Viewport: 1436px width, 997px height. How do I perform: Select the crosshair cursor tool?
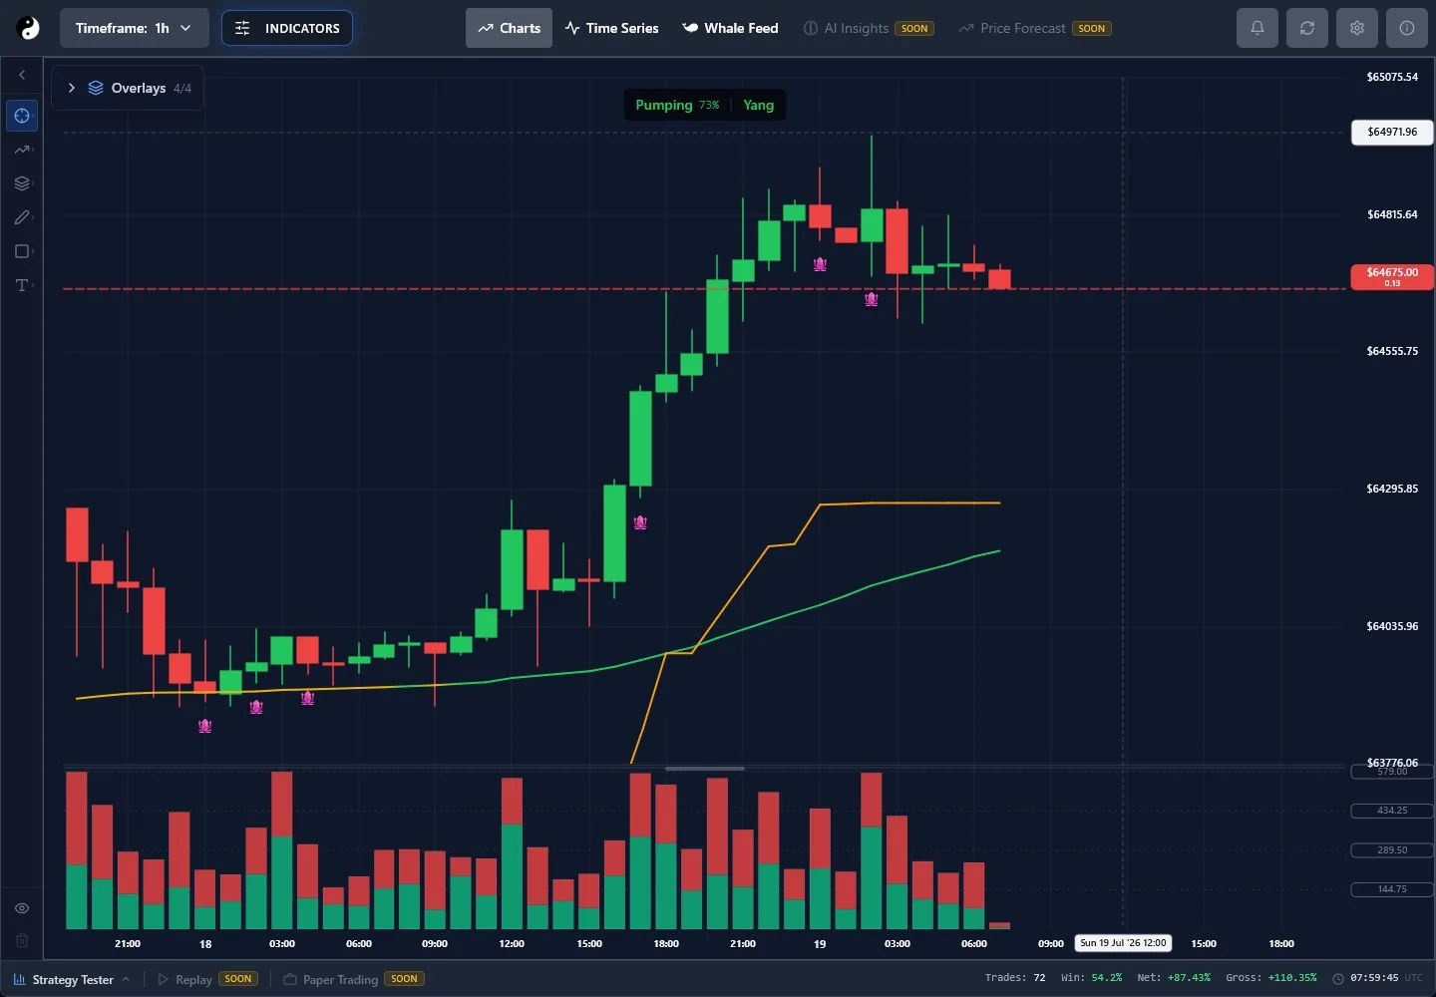click(22, 116)
